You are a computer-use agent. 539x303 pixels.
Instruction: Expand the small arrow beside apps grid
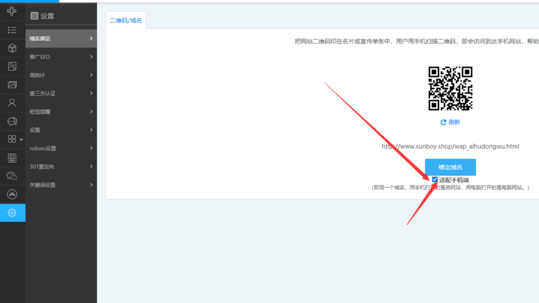click(x=22, y=140)
